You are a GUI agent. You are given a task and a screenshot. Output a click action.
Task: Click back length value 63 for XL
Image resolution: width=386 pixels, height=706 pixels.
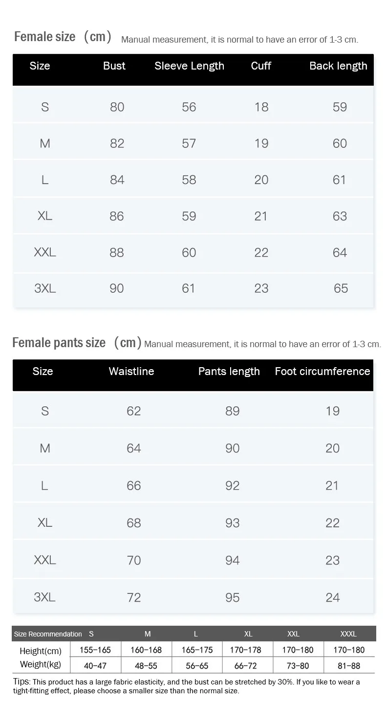pyautogui.click(x=340, y=216)
